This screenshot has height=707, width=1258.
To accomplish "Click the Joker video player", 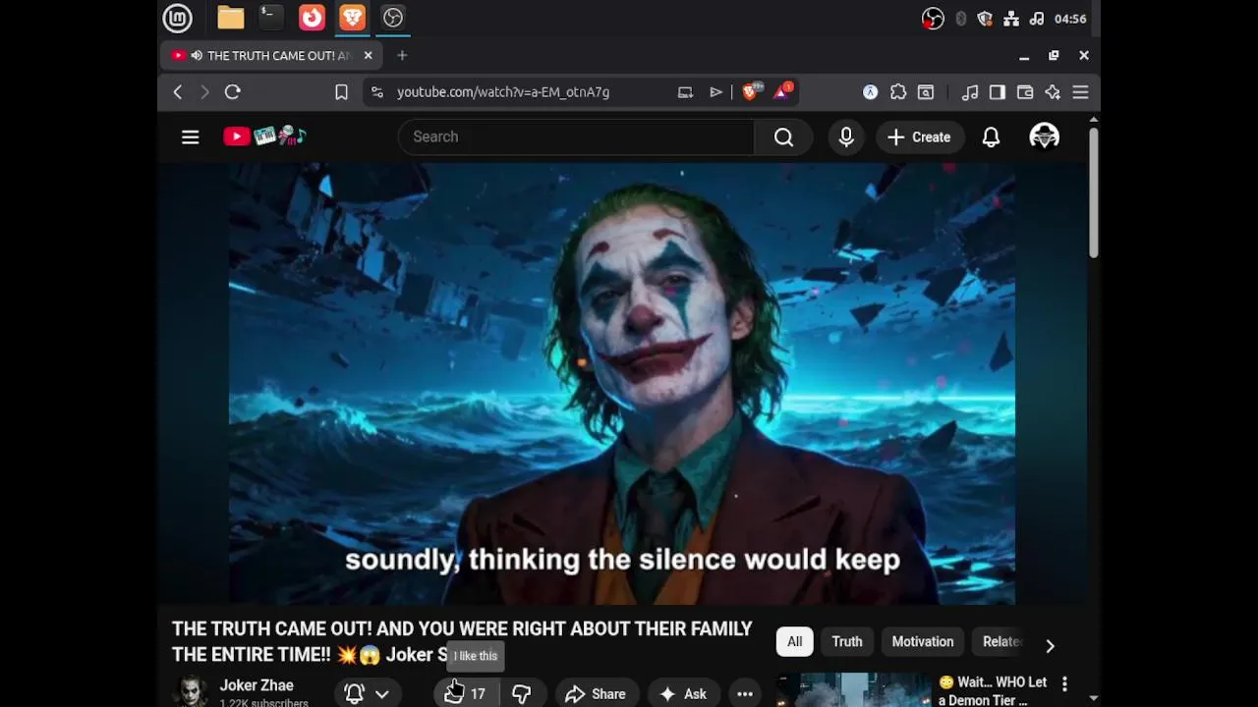I will [x=622, y=383].
